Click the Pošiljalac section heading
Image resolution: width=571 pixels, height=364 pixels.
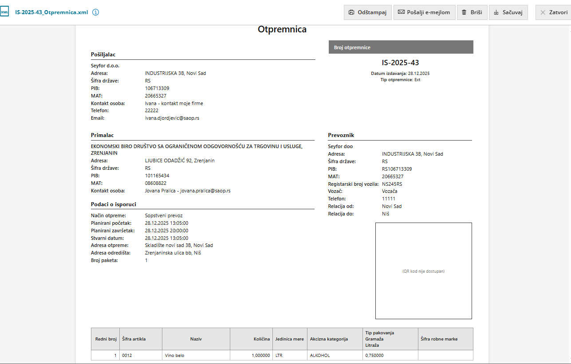pyautogui.click(x=103, y=55)
